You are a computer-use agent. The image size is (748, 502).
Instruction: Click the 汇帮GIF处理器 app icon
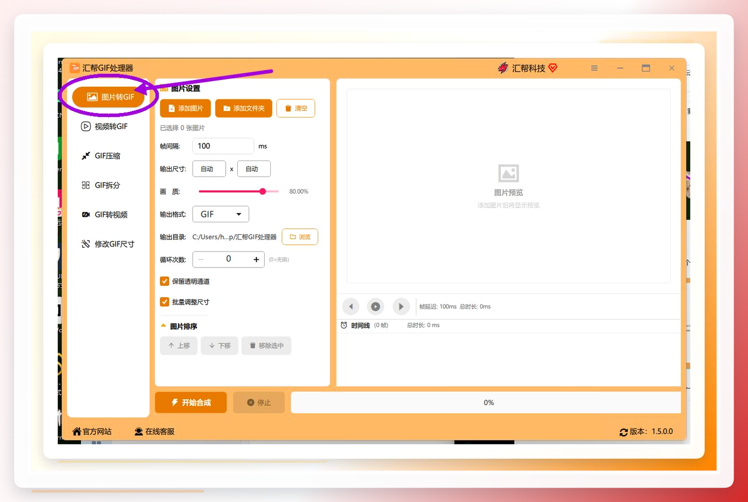[74, 68]
